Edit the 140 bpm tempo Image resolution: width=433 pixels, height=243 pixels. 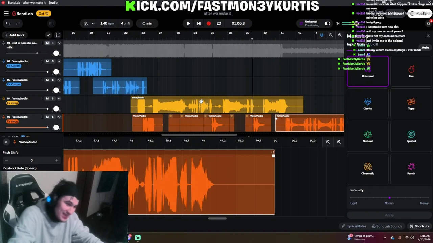point(107,23)
